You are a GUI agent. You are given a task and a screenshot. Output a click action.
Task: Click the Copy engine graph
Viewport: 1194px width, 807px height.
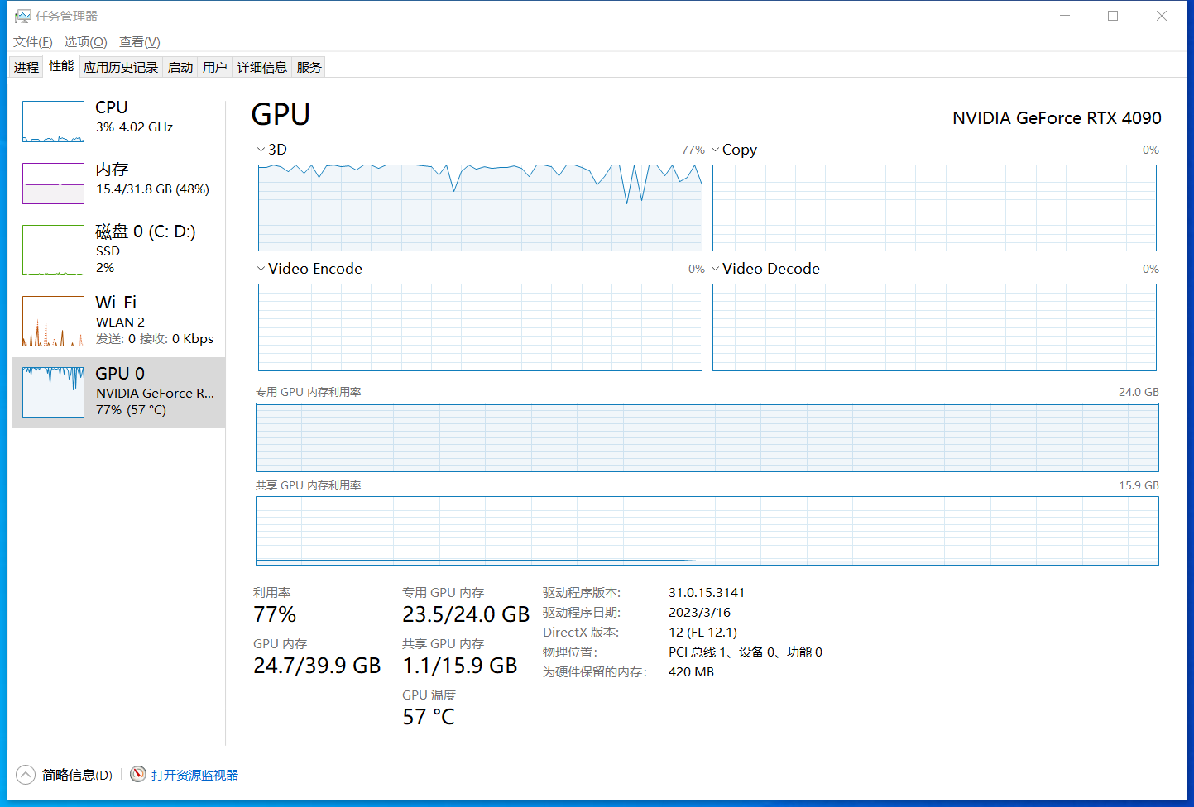click(934, 208)
